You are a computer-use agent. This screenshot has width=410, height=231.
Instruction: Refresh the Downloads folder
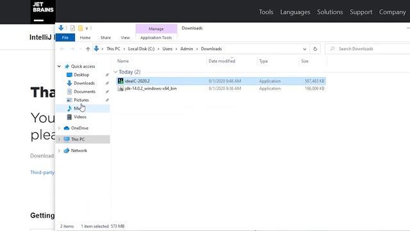pyautogui.click(x=315, y=49)
